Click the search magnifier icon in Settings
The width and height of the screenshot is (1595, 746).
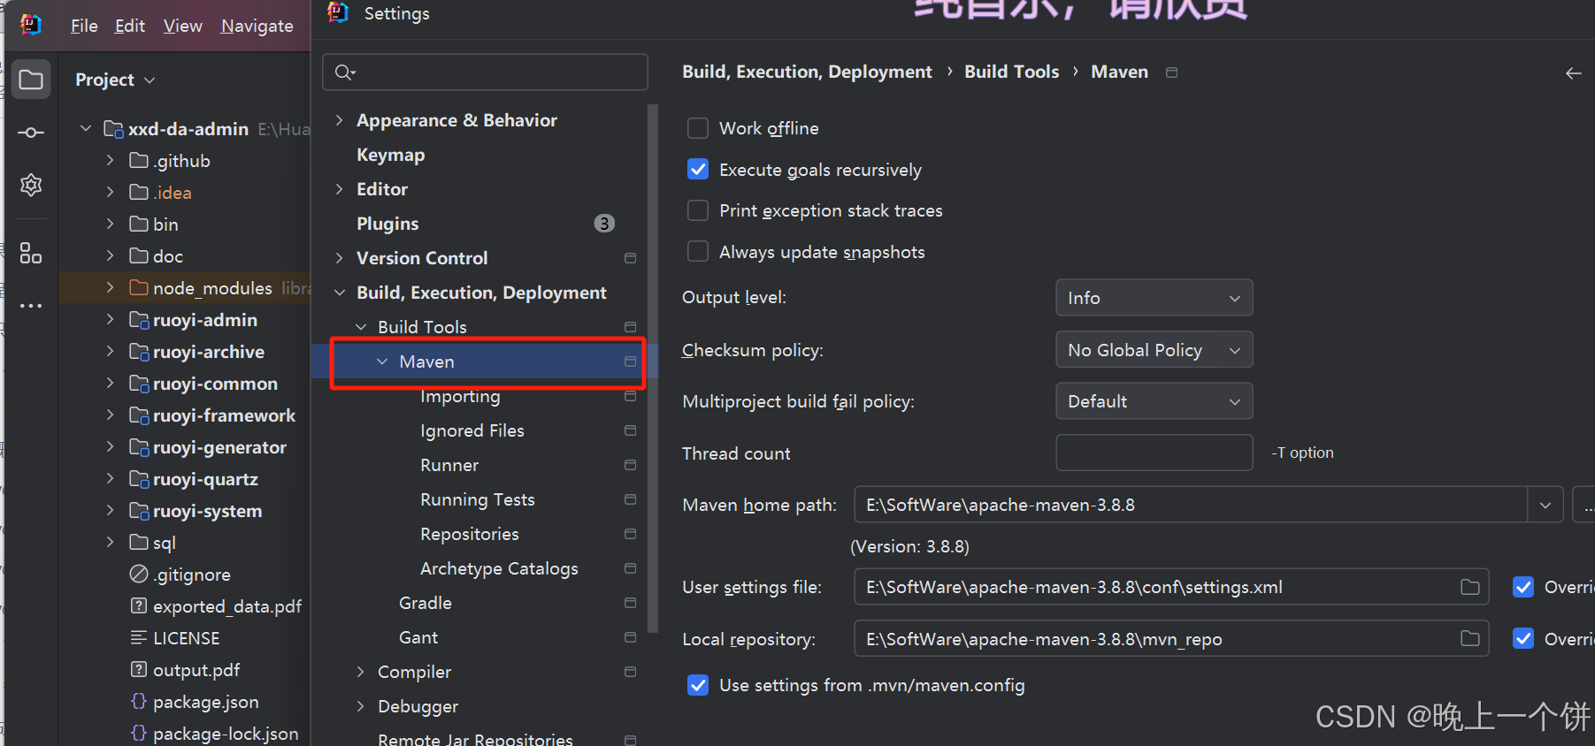tap(345, 72)
